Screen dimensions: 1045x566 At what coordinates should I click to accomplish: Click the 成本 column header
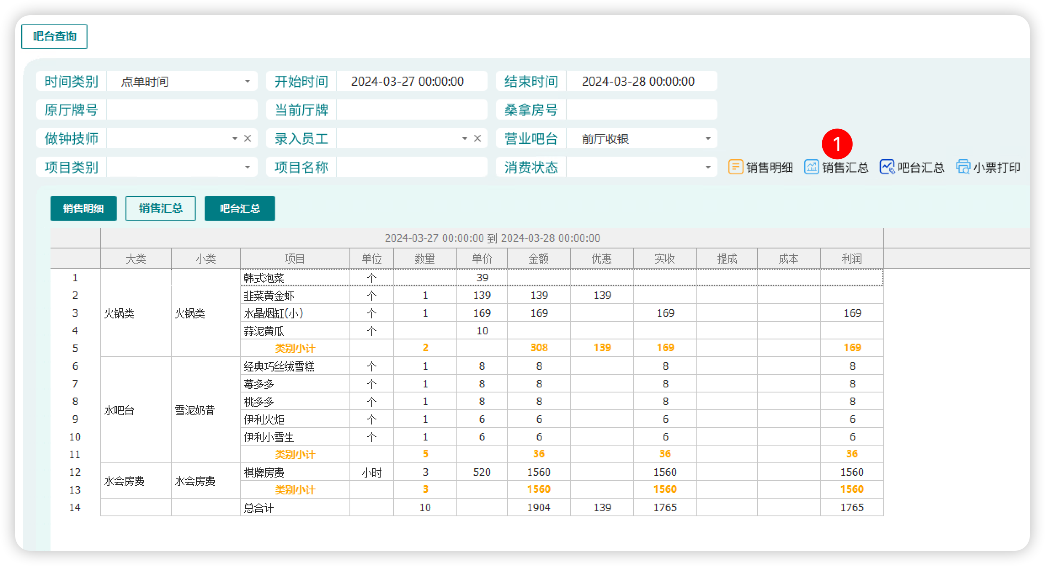789,259
